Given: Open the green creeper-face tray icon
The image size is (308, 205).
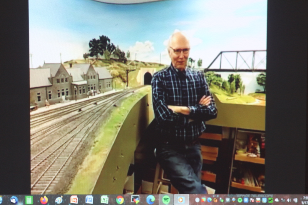Looking at the screenshot, I should (x=271, y=200).
